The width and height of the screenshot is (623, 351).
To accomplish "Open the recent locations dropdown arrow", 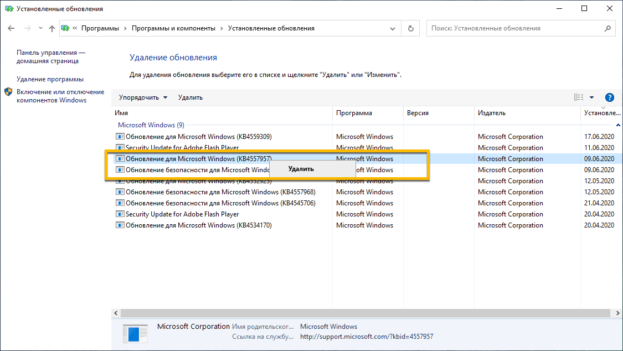I will [x=40, y=28].
